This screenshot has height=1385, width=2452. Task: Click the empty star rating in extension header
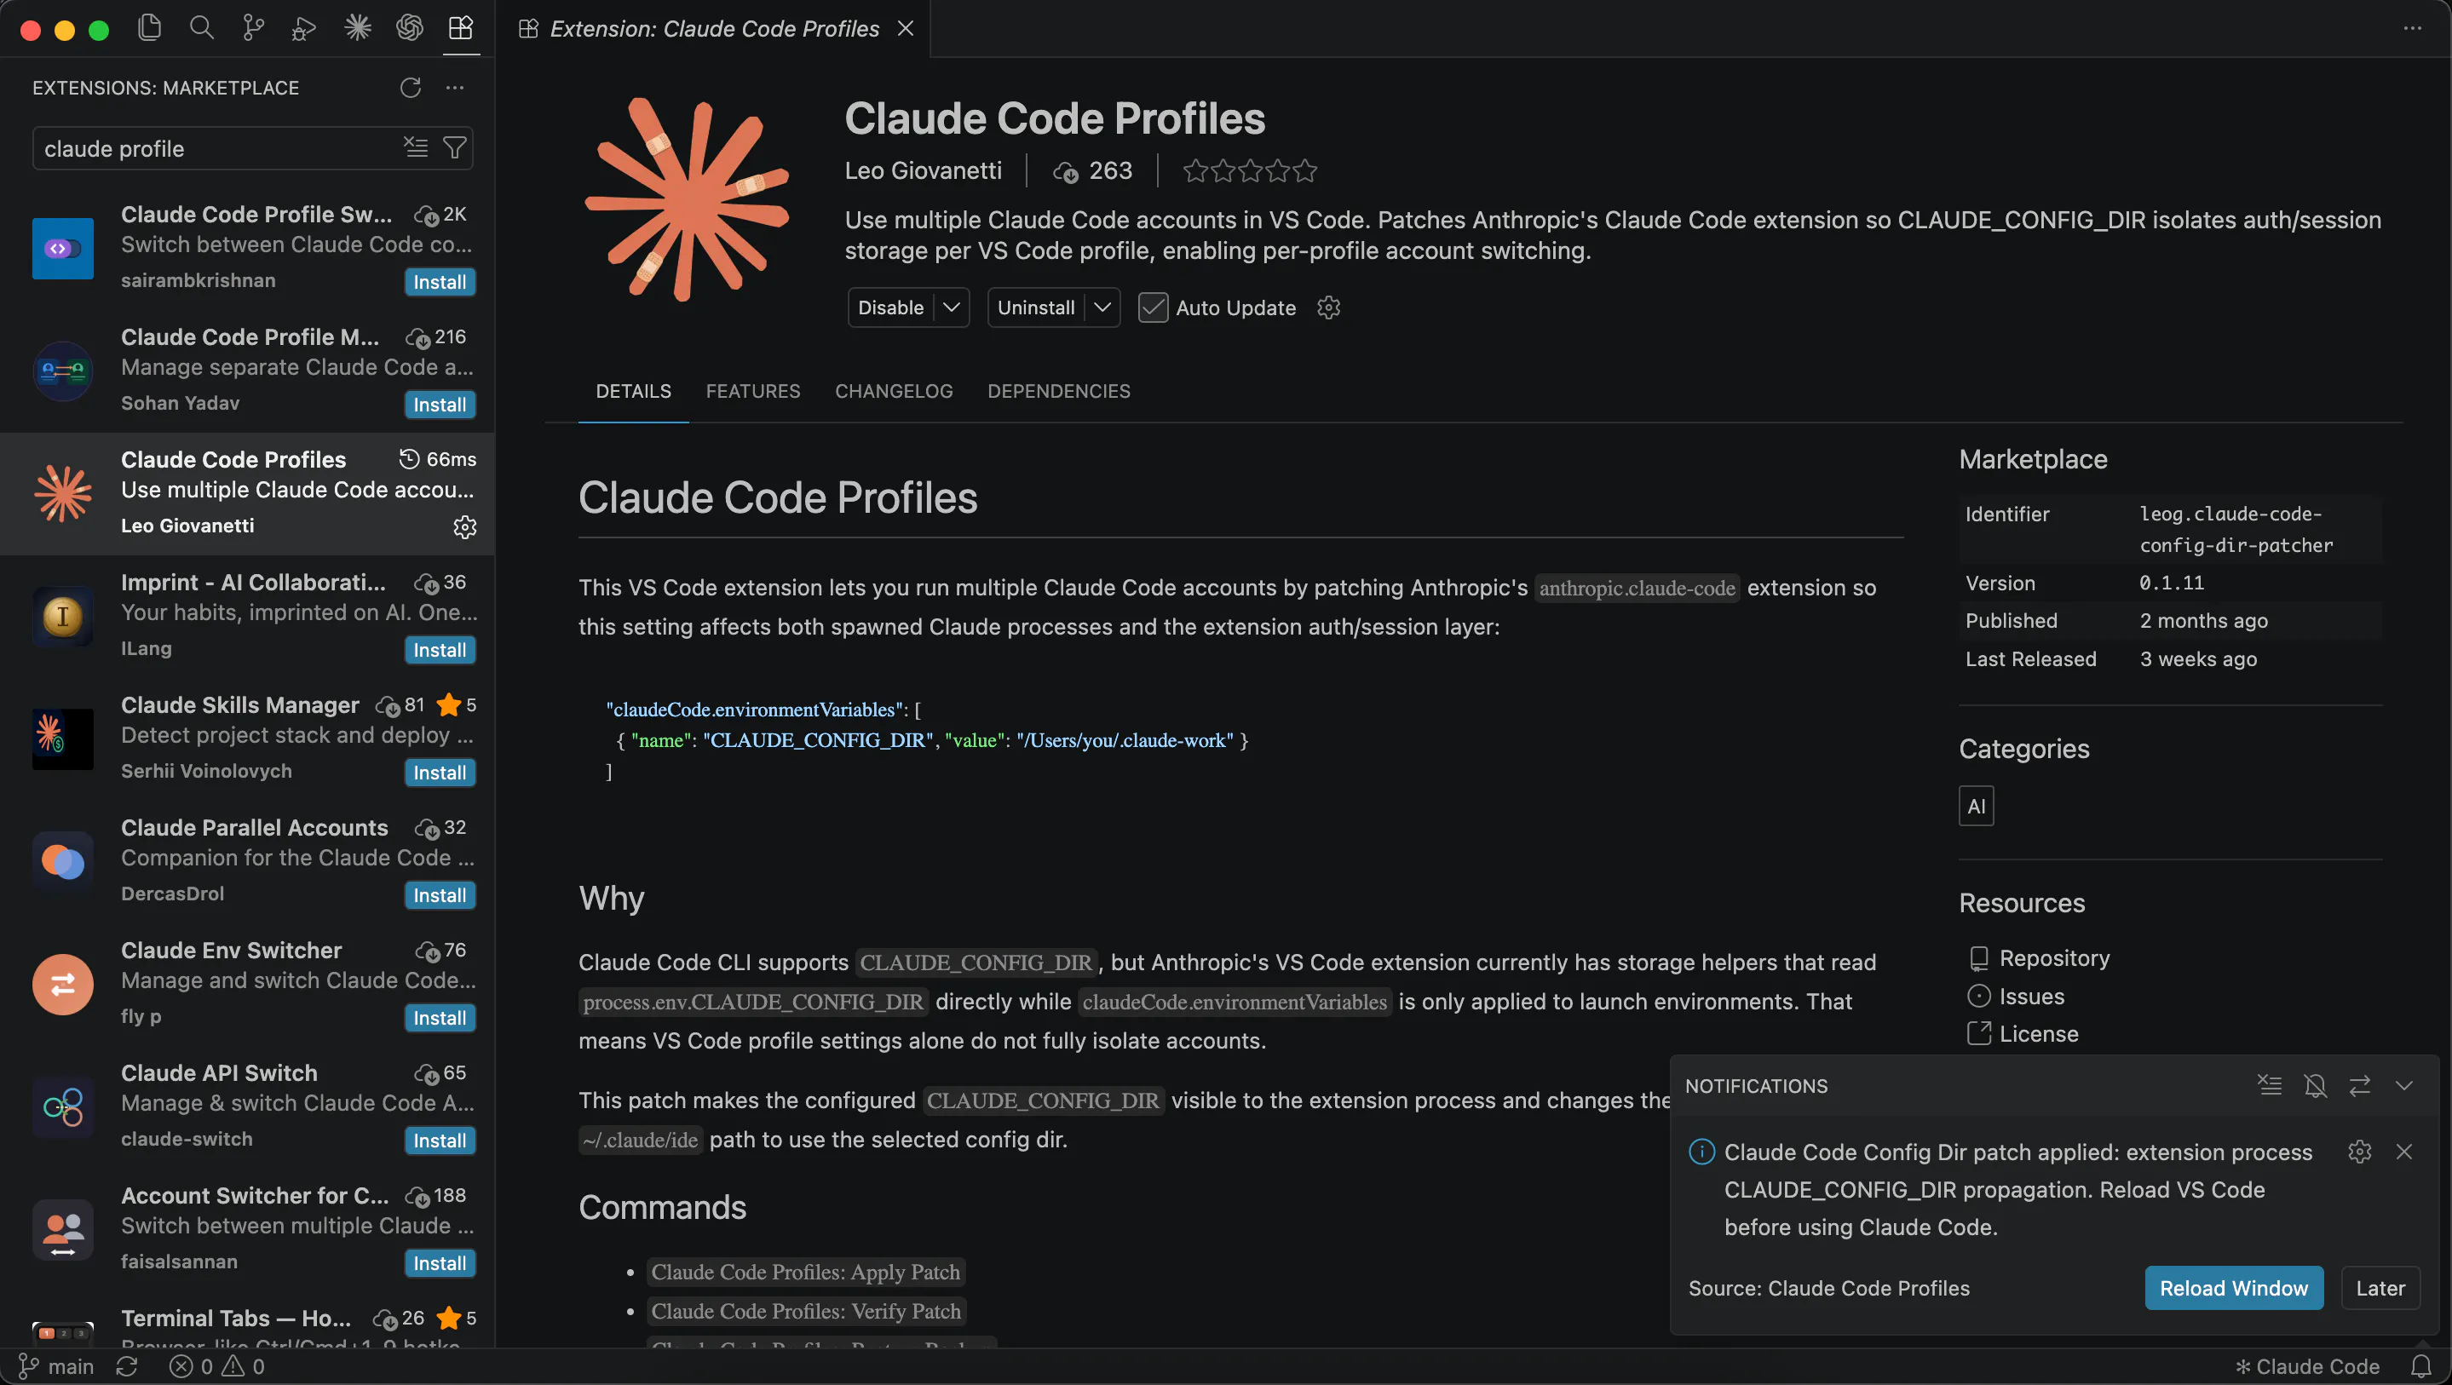point(1250,170)
